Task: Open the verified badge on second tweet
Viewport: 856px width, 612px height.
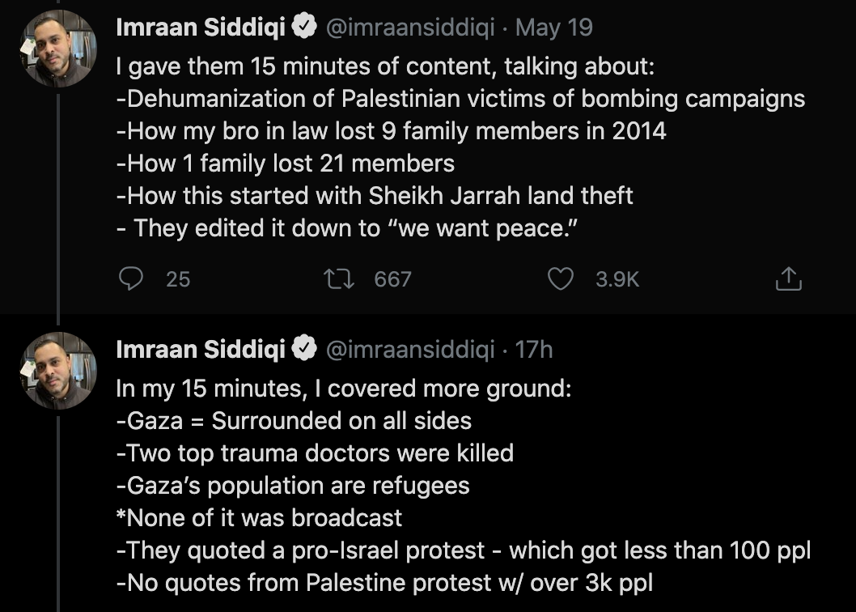Action: 304,349
